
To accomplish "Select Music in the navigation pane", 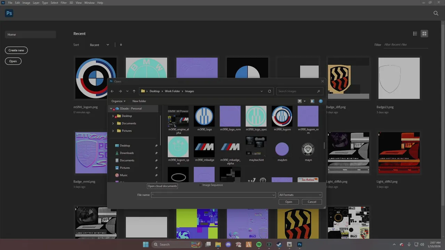I will (123, 175).
